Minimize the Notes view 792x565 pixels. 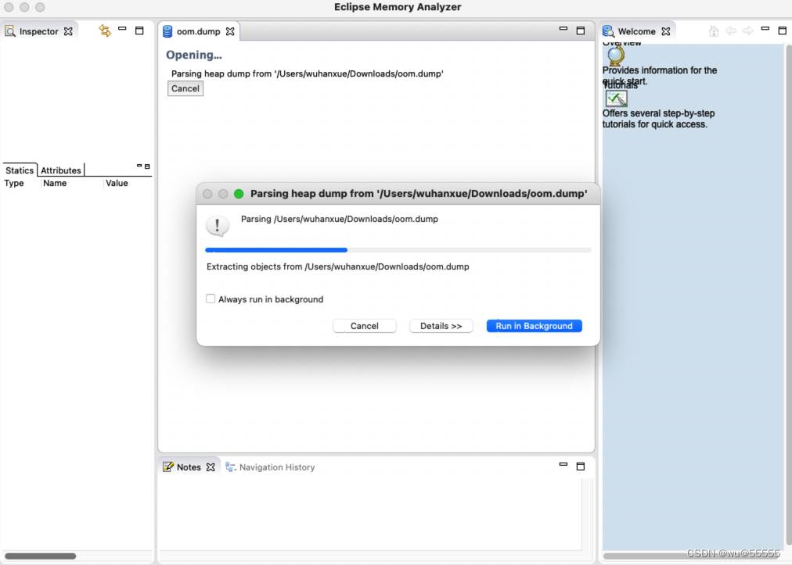(563, 464)
